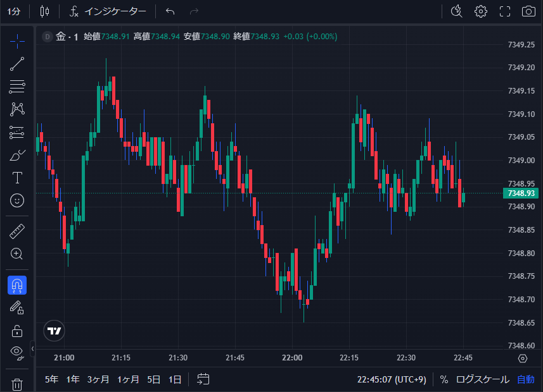The image size is (543, 392).
Task: Take a chart snapshot with camera
Action: [528, 11]
